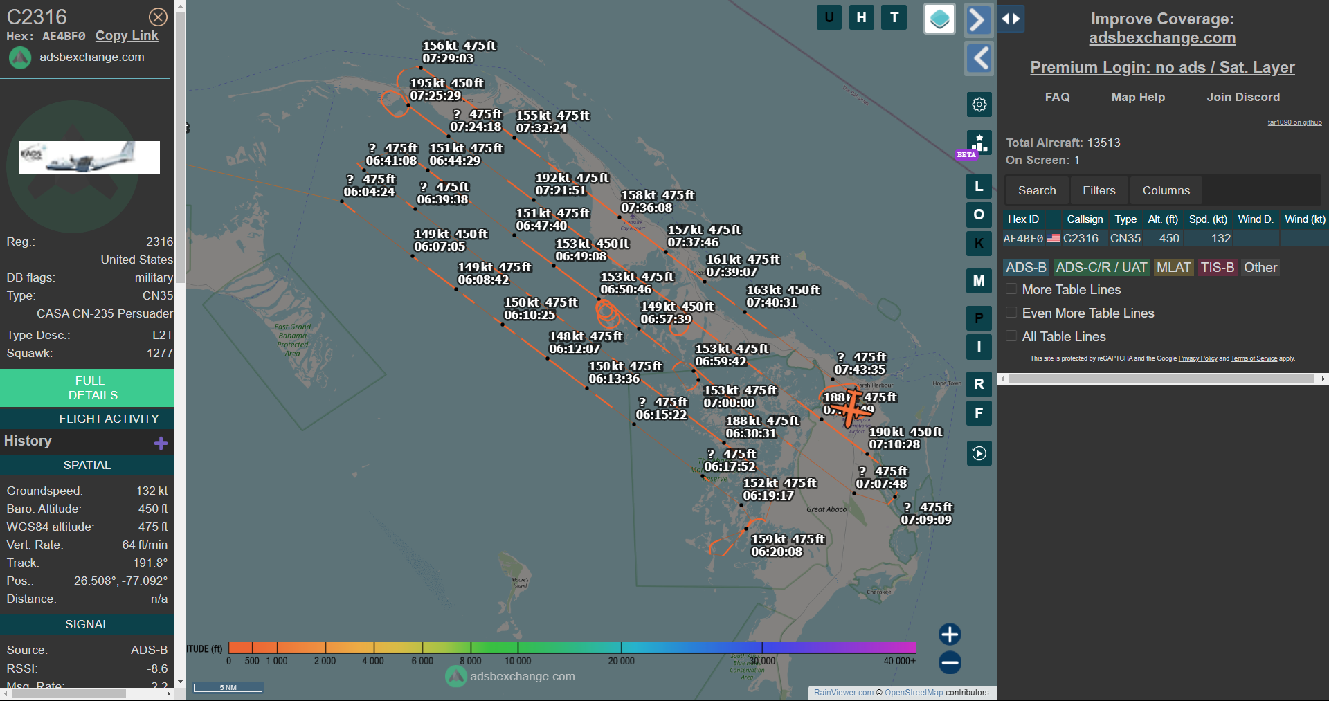Open the BETA heatmap feature icon
The width and height of the screenshot is (1329, 701).
click(979, 143)
